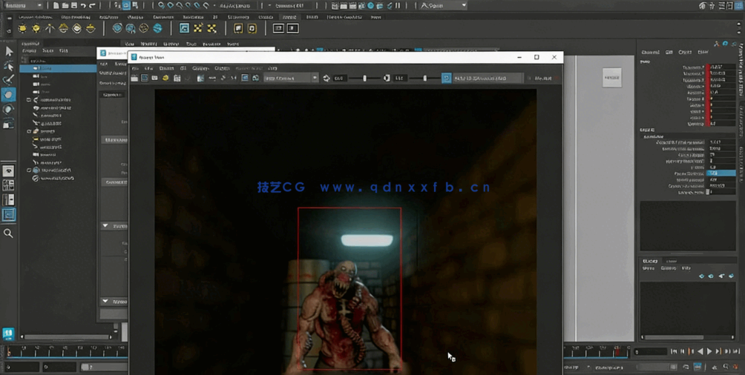Click the blue sphere shelf icon
The image size is (745, 375).
click(x=157, y=29)
